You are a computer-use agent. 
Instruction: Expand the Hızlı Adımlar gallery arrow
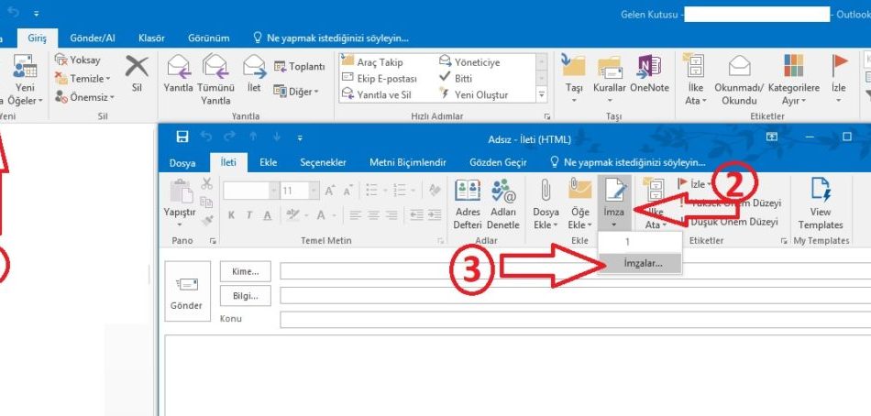click(x=541, y=95)
